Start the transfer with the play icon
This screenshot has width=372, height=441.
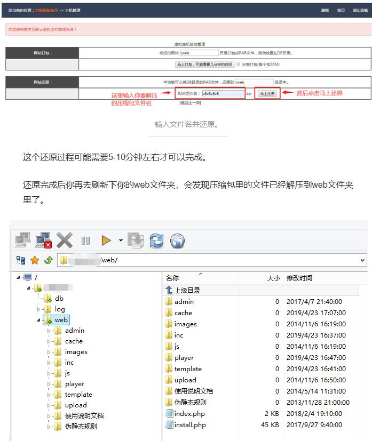click(106, 240)
